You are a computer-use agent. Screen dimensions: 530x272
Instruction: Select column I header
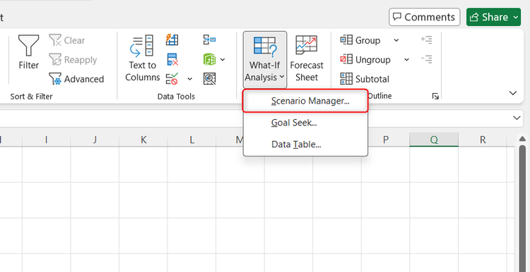(47, 140)
